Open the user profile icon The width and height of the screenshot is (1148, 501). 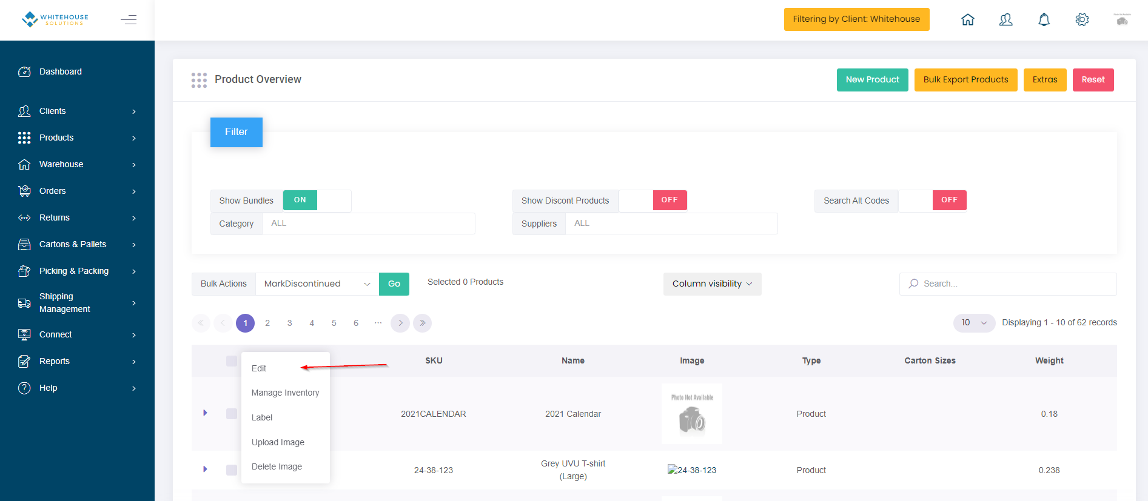pos(1005,19)
